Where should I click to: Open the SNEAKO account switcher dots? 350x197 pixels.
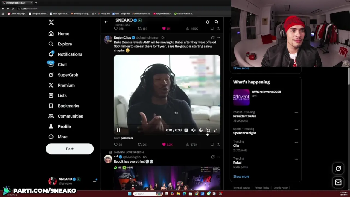(95, 181)
